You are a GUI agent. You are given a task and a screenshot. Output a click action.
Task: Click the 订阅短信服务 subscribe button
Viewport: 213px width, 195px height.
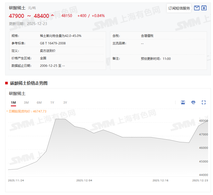(179, 8)
